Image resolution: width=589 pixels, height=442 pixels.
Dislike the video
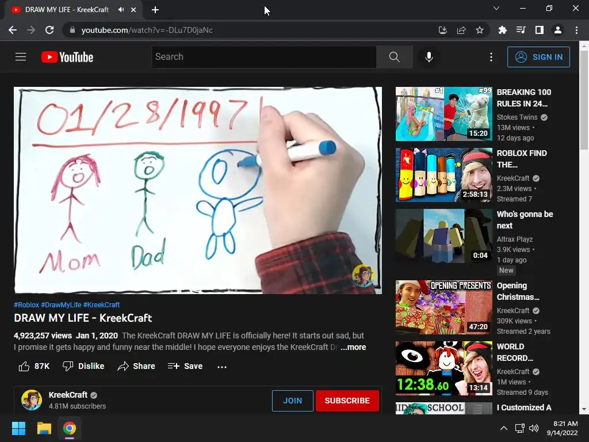click(83, 366)
